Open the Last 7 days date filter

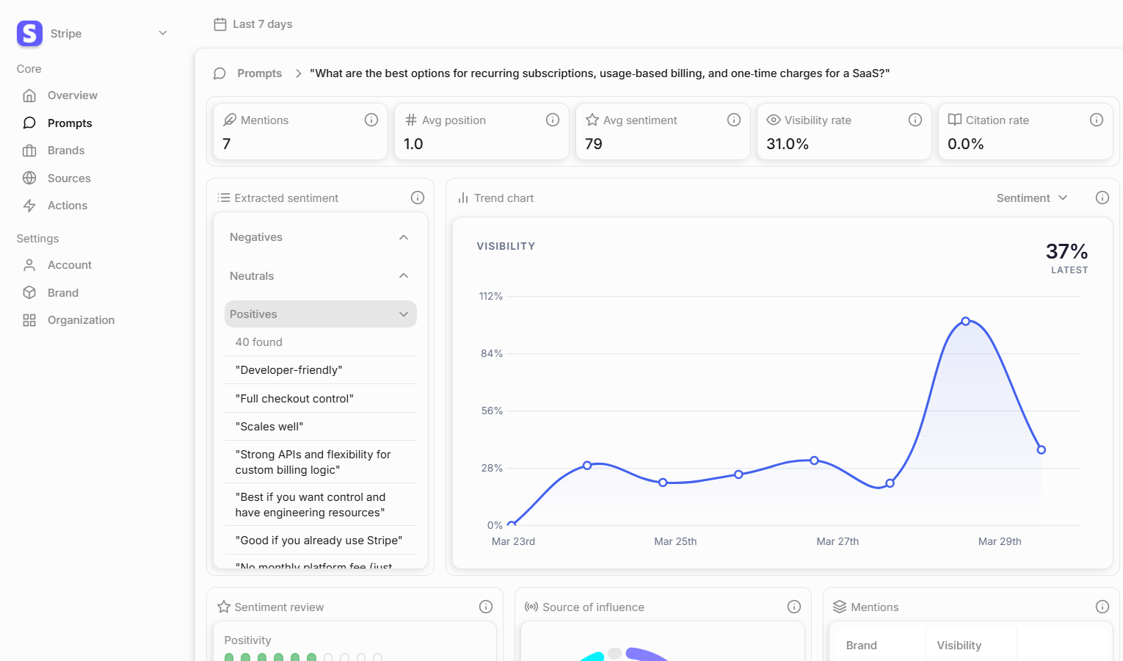(252, 24)
